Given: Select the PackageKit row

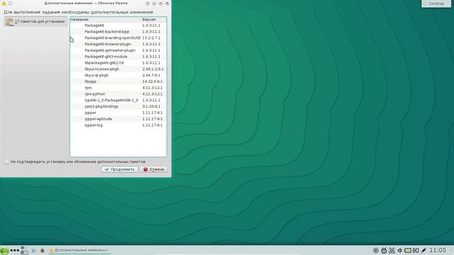Looking at the screenshot, I should tap(118, 25).
